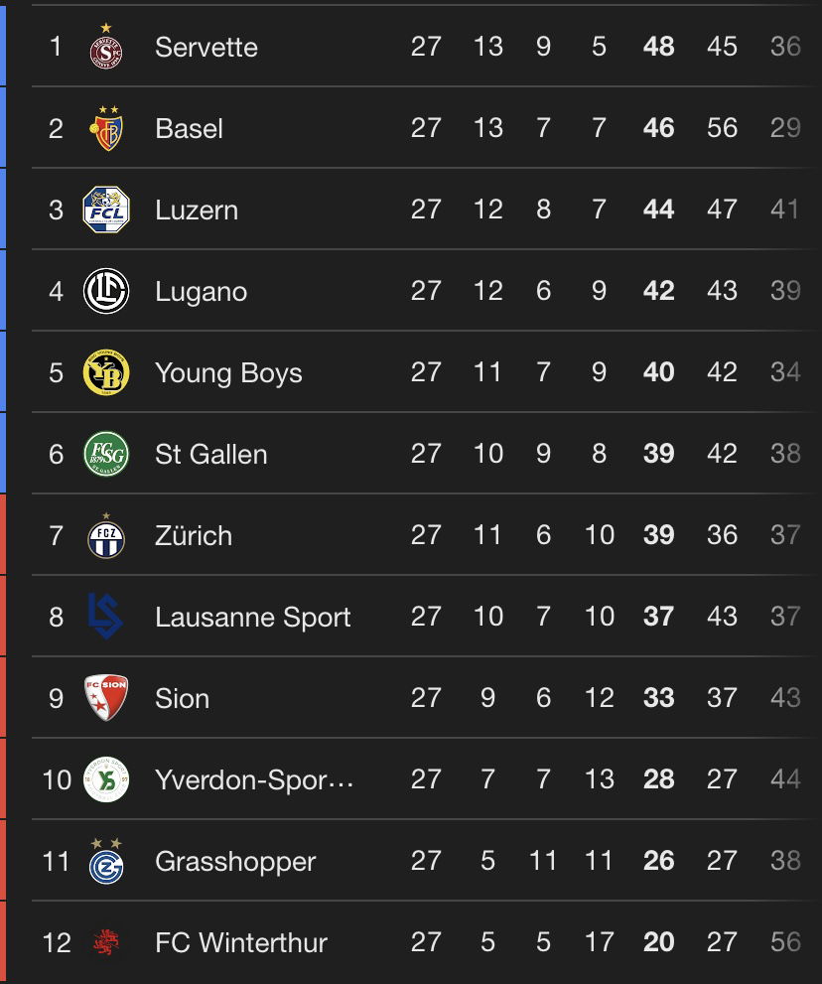Tap the Lugano circular logo
This screenshot has height=984, width=822.
tap(106, 291)
